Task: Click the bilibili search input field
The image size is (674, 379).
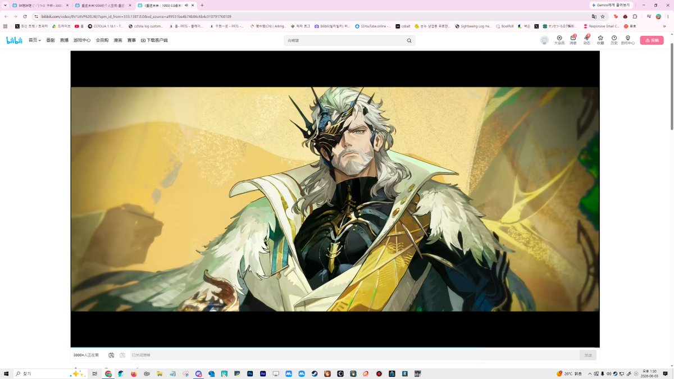Action: [x=345, y=40]
